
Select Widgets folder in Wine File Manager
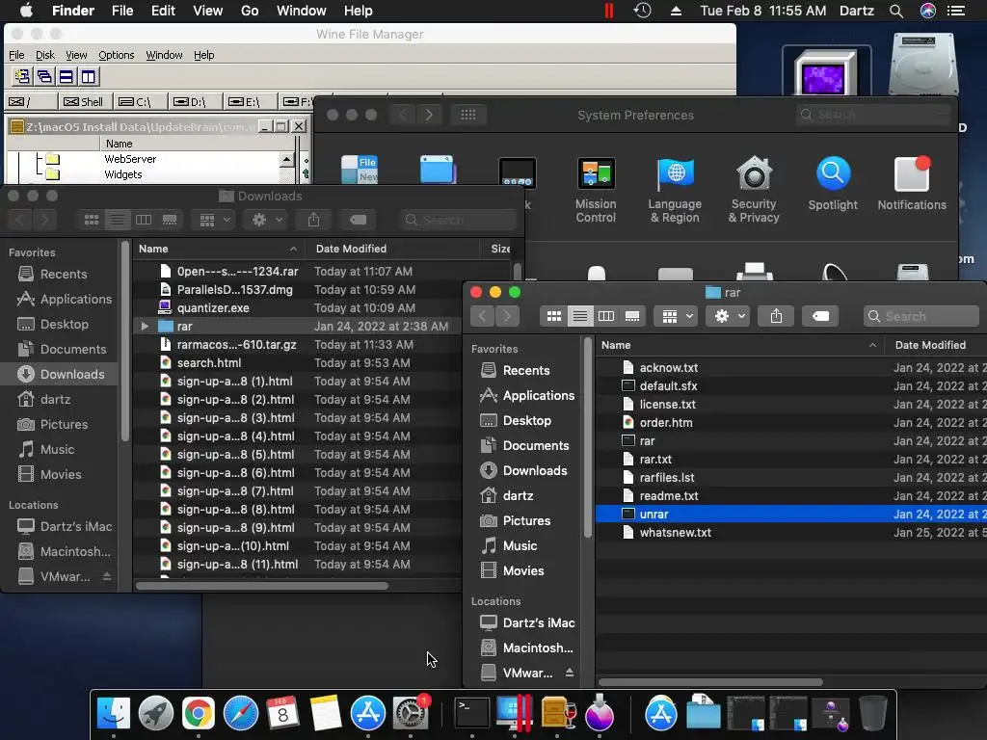[122, 174]
